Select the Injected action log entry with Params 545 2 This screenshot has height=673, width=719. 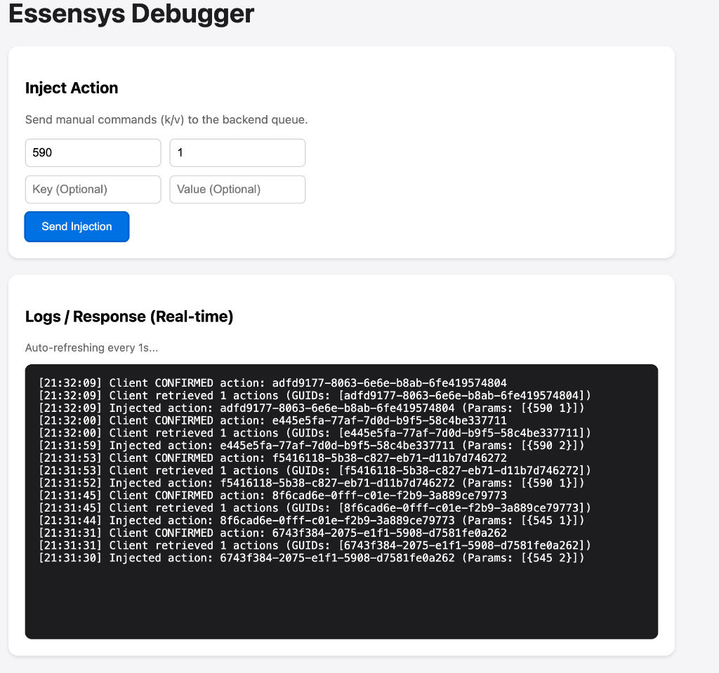[307, 558]
